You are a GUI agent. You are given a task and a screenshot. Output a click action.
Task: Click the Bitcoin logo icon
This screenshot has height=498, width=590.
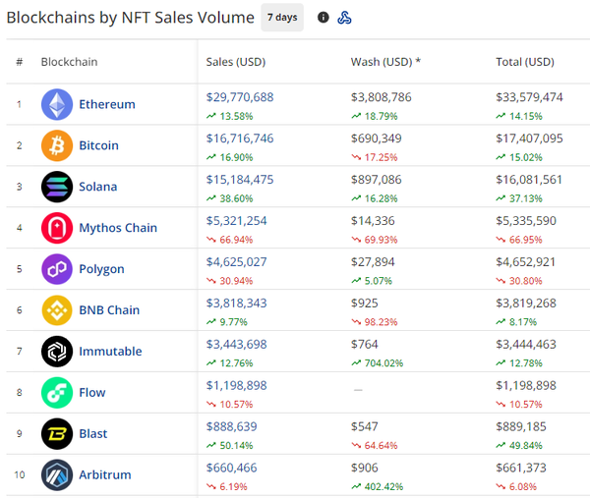(57, 145)
